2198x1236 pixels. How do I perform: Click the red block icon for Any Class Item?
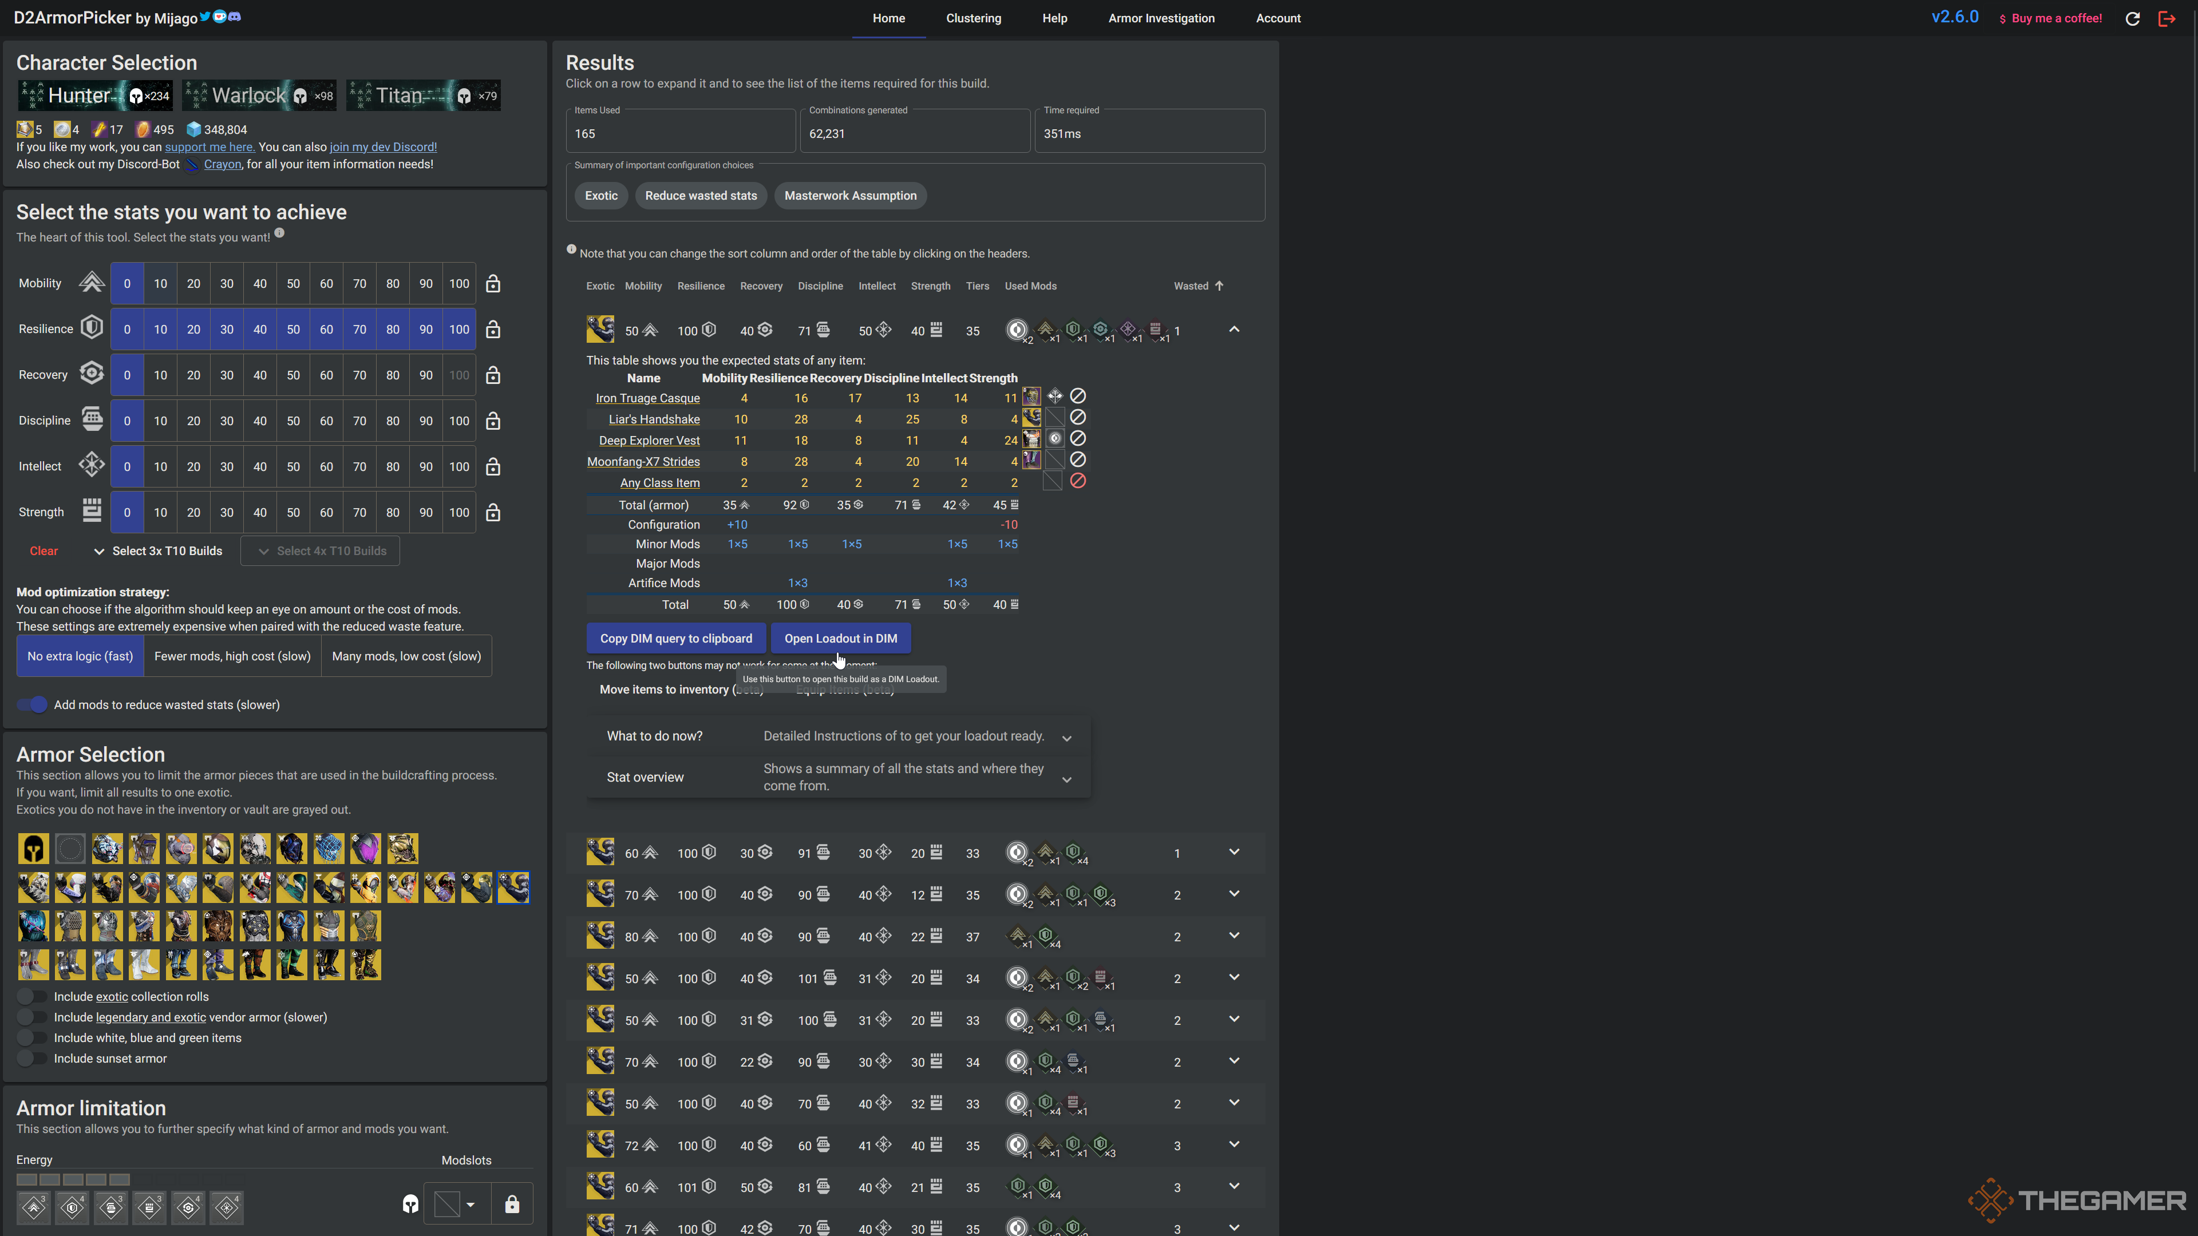click(1078, 481)
